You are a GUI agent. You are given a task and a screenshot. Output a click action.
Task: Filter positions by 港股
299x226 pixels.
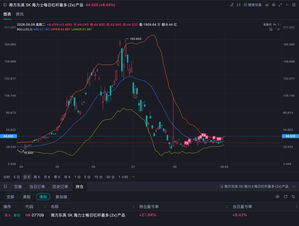click(x=43, y=197)
